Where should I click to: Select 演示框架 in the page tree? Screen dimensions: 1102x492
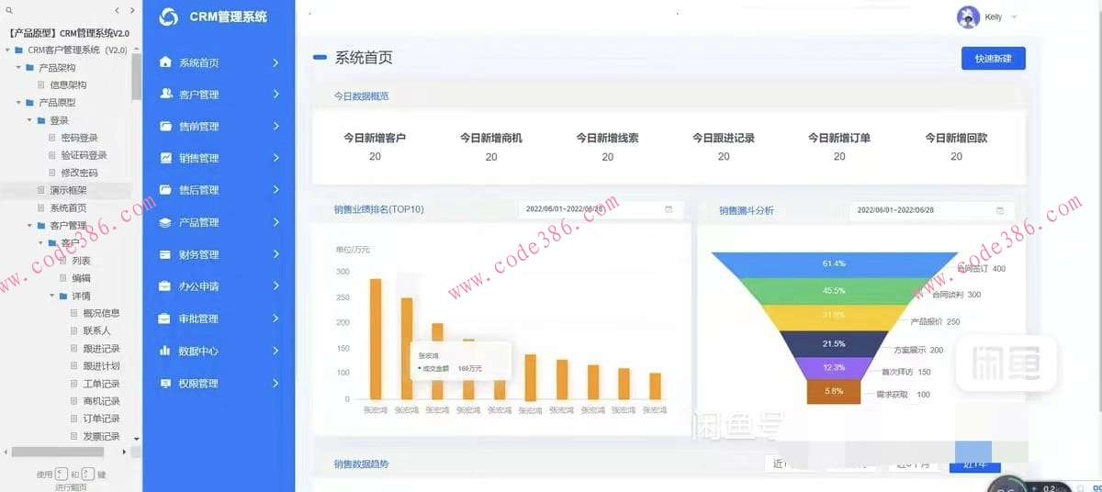(x=68, y=190)
